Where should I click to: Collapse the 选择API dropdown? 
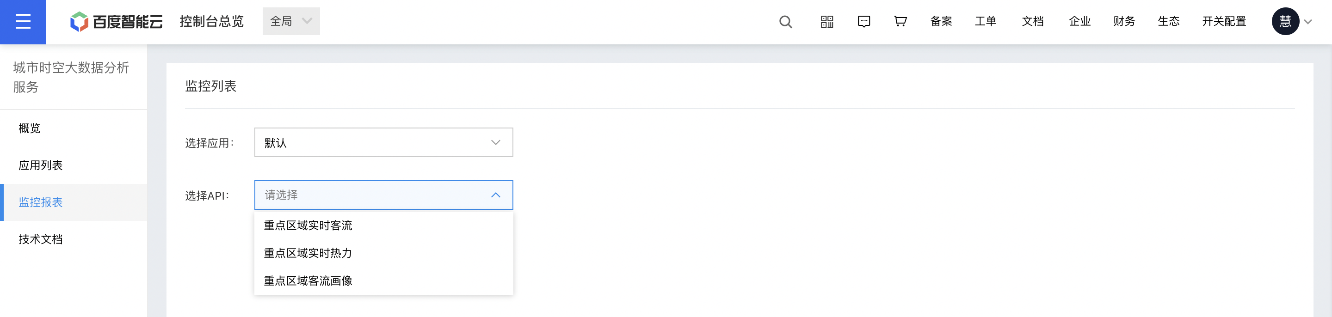384,195
